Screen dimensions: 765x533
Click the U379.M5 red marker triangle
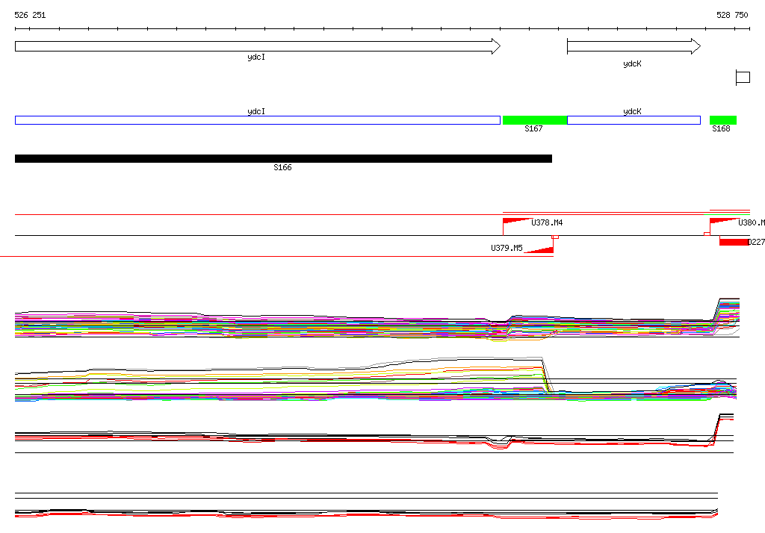click(x=539, y=250)
